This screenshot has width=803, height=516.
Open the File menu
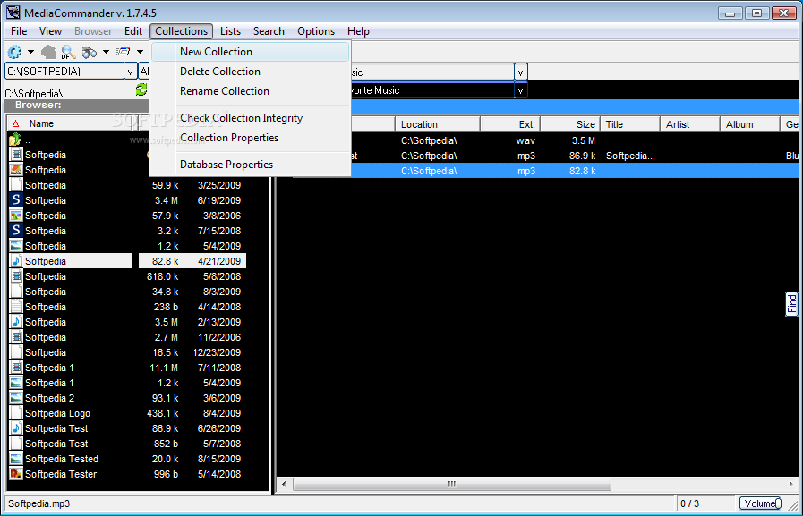[19, 31]
